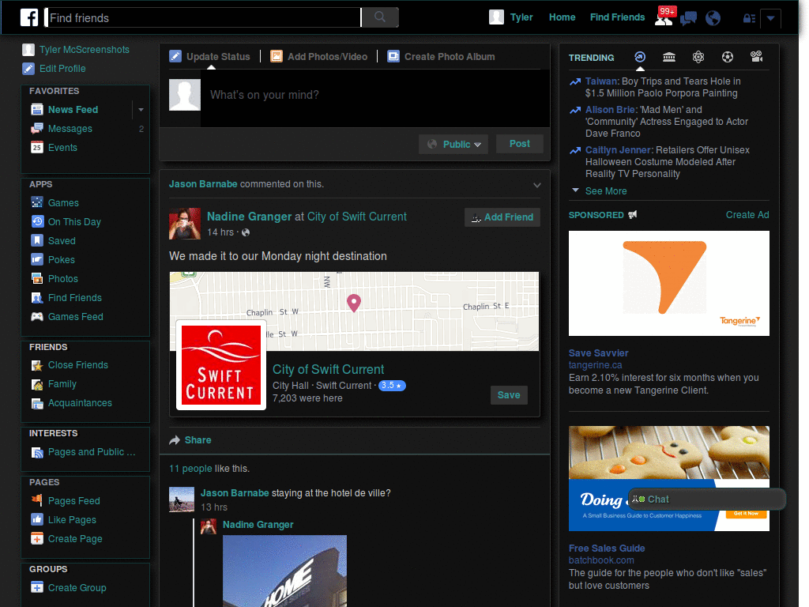Select Science and Technology trending icon
Viewport: 809px width, 607px height.
698,57
